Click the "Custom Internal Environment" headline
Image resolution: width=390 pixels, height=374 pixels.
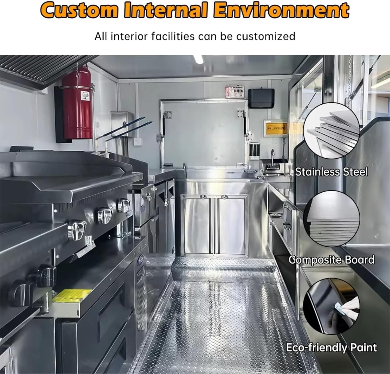click(x=195, y=10)
